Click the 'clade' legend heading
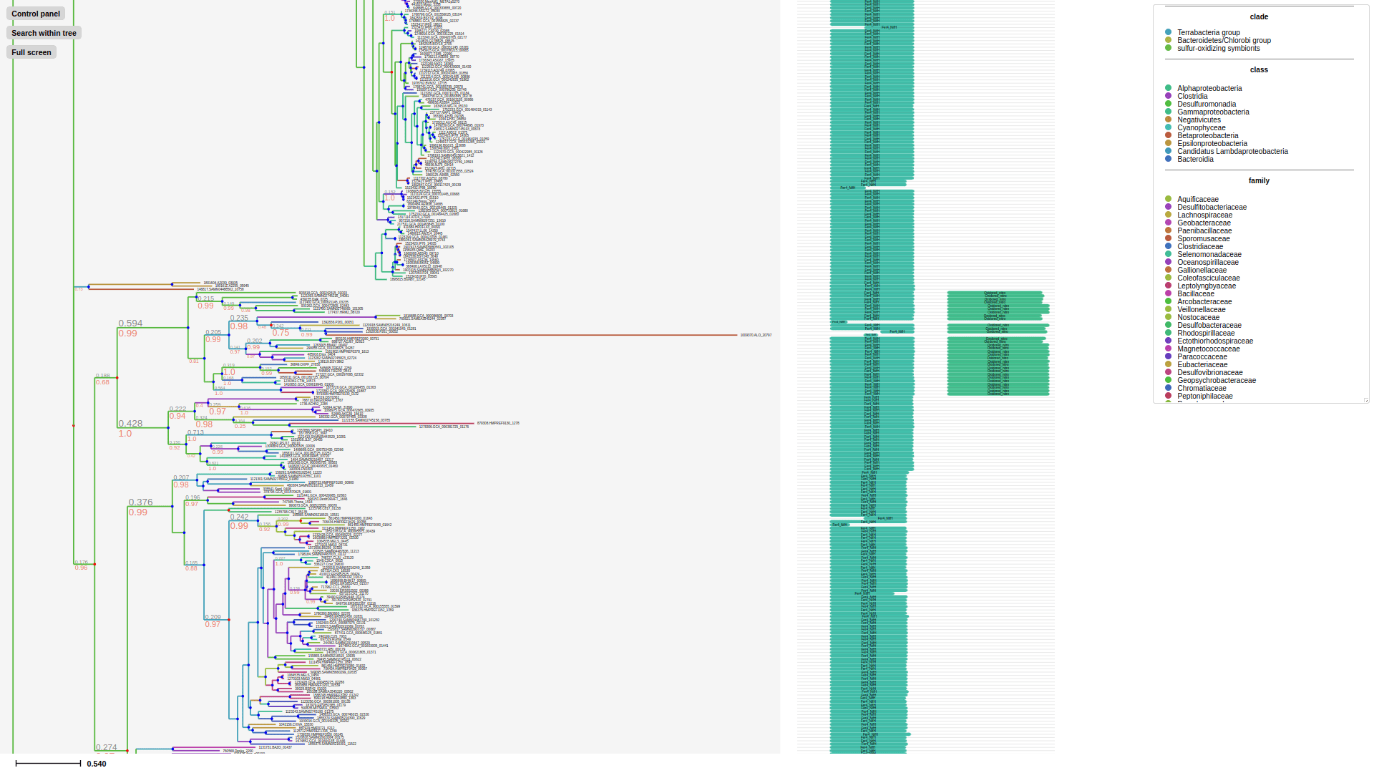The image size is (1374, 773). [x=1259, y=16]
